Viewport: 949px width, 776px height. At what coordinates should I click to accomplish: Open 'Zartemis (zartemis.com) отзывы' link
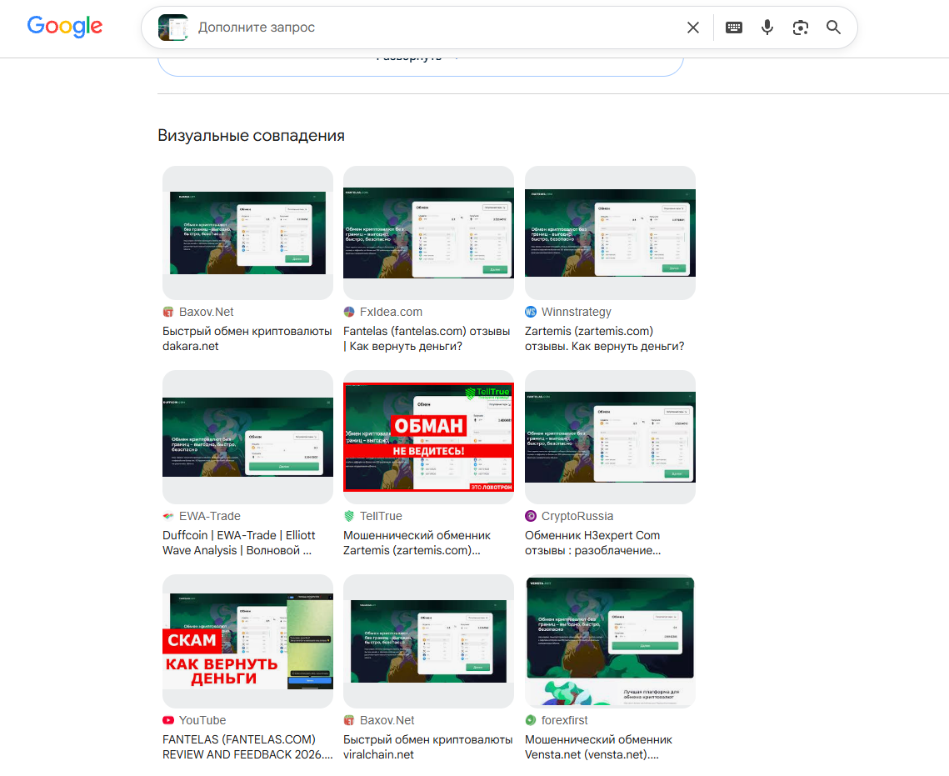pyautogui.click(x=605, y=338)
